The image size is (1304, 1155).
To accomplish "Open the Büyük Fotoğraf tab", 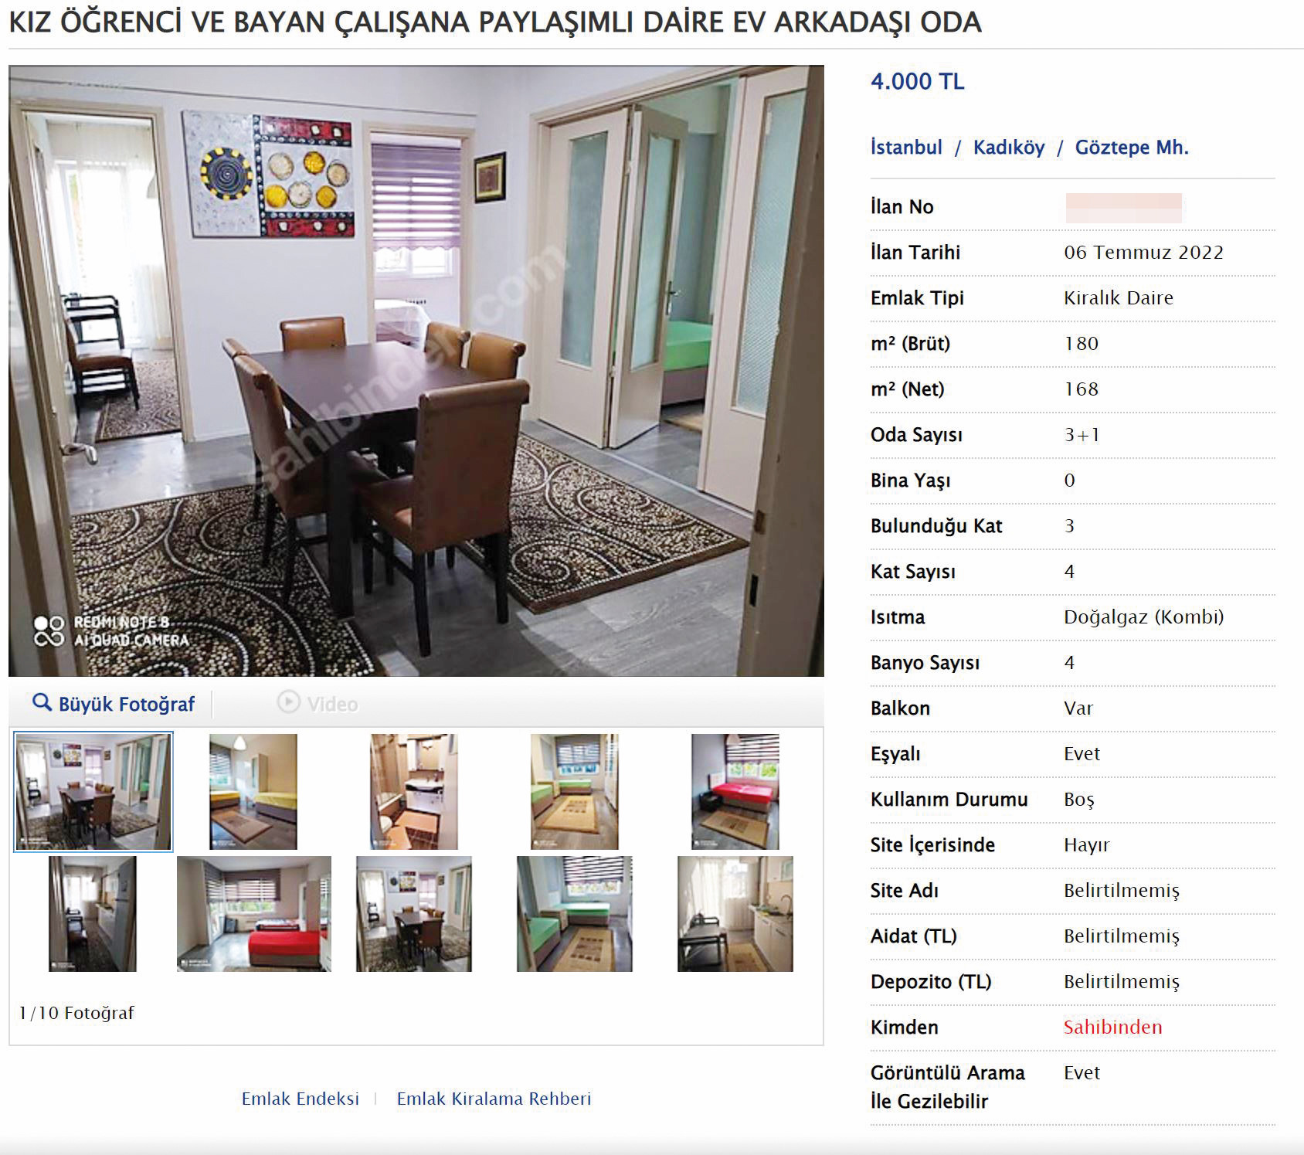I will 114,704.
